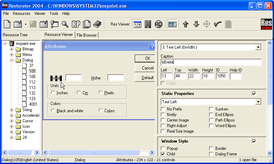This screenshot has width=274, height=164.
Task: Click the question mark on Attributes title
Action: 152,46
